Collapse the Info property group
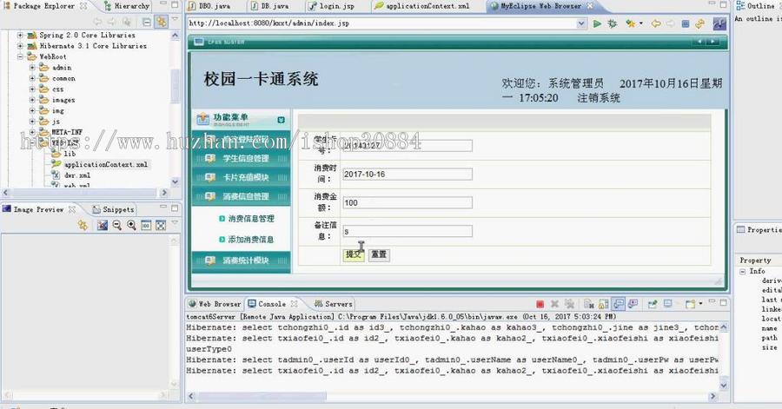The width and height of the screenshot is (782, 409). [743, 271]
